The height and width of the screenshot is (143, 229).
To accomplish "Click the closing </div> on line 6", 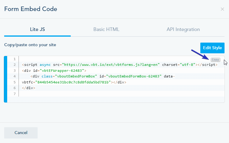I will (x=29, y=88).
